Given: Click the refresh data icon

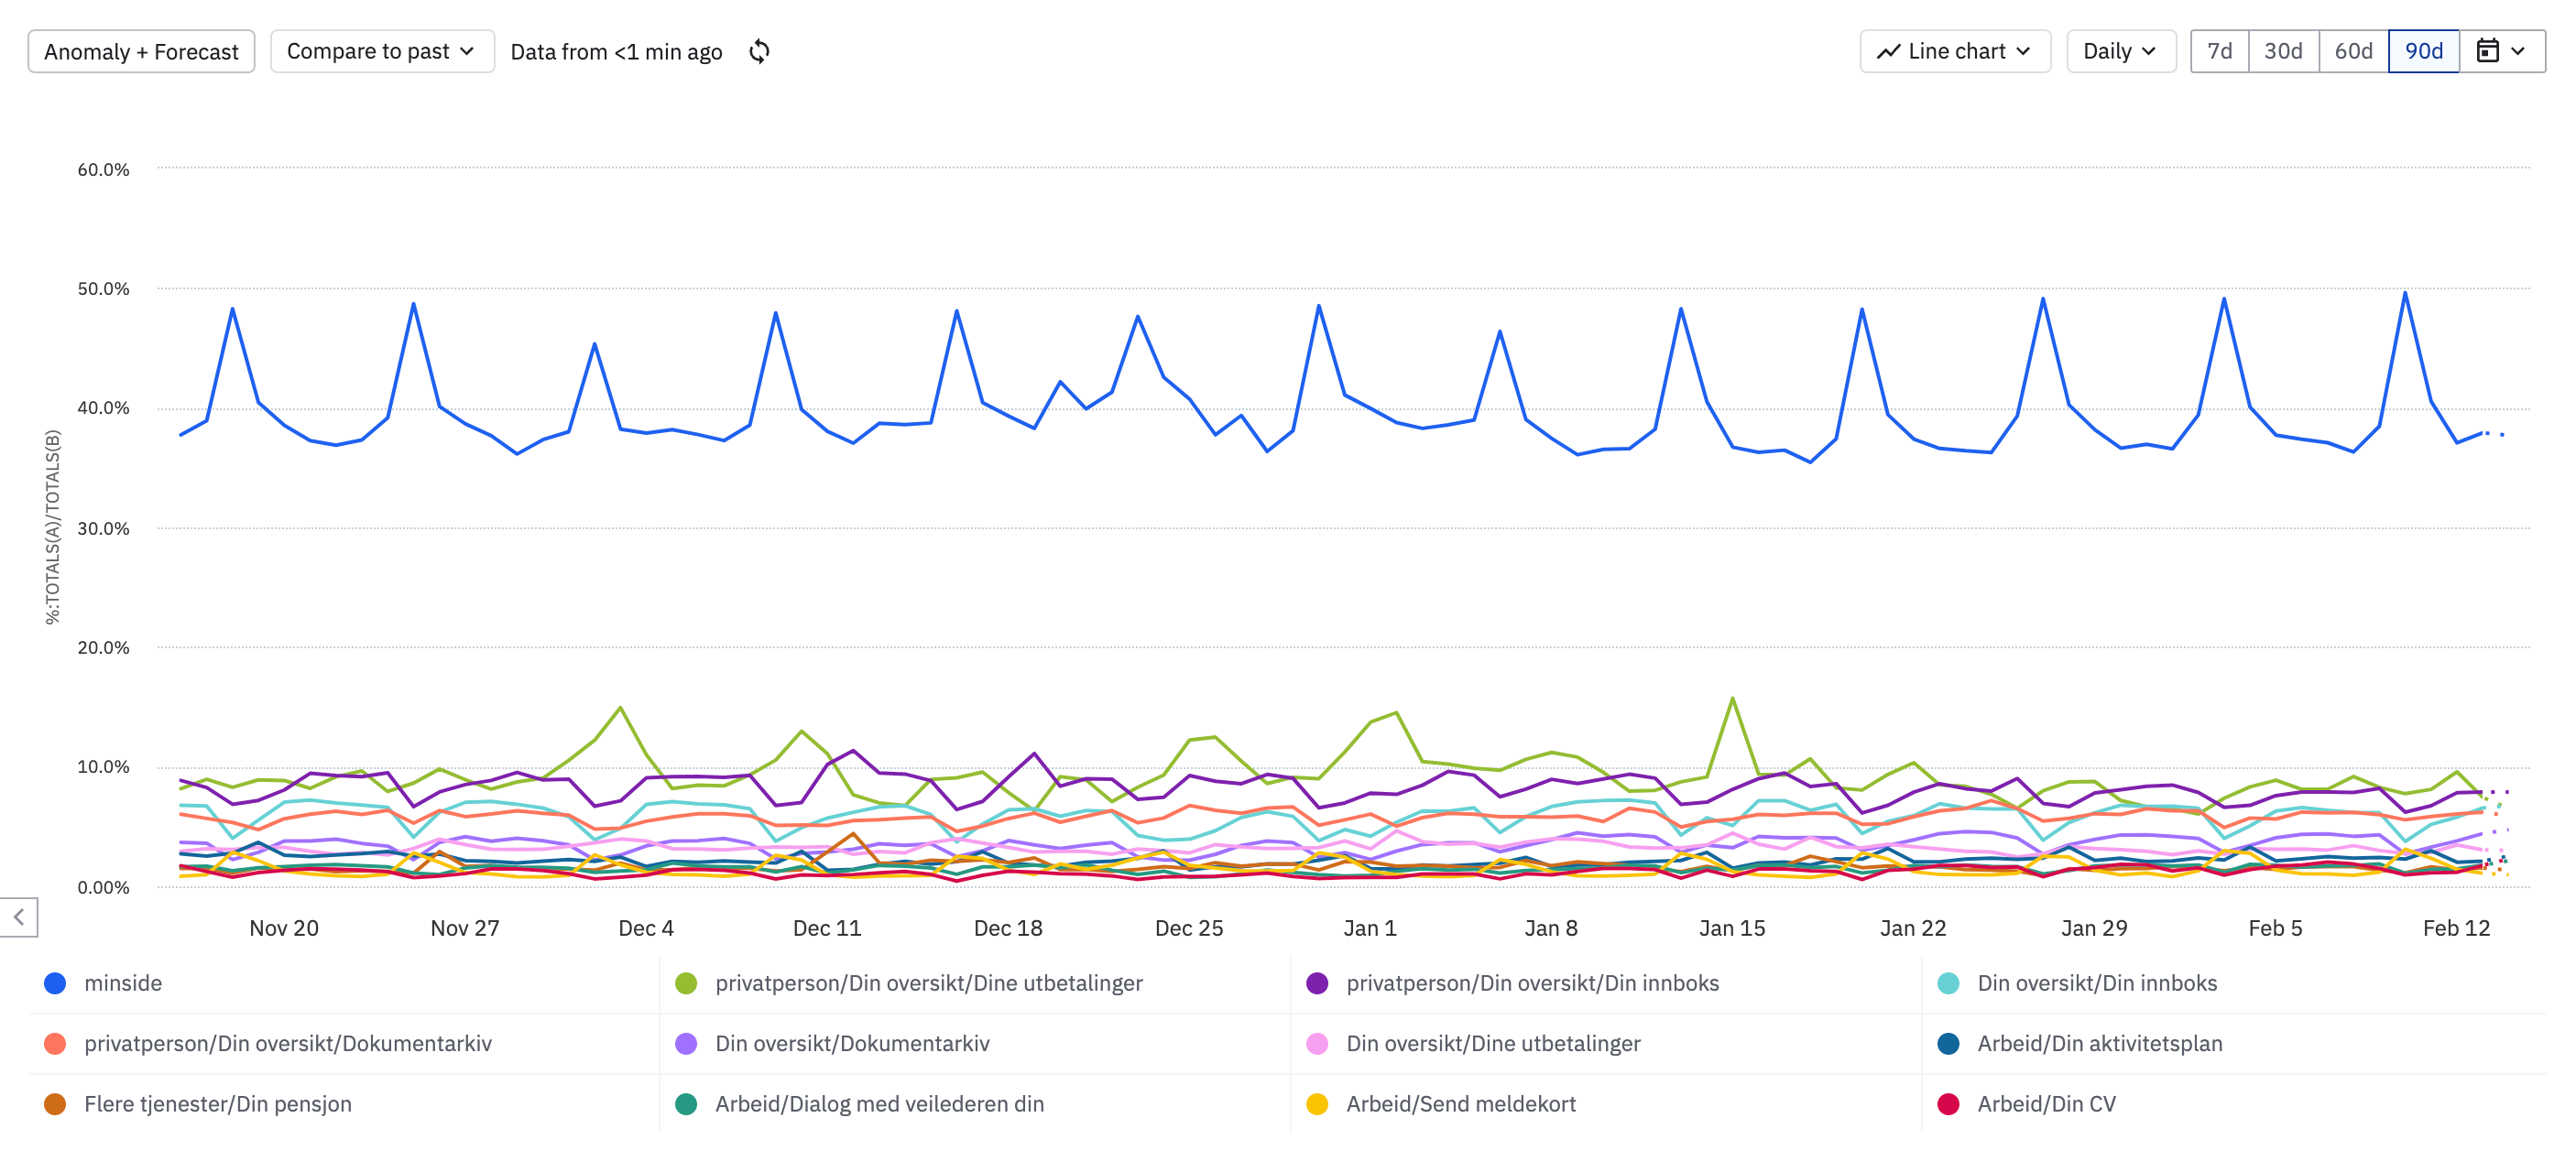Looking at the screenshot, I should pos(759,51).
